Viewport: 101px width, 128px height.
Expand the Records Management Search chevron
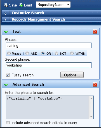pyautogui.click(x=5, y=19)
